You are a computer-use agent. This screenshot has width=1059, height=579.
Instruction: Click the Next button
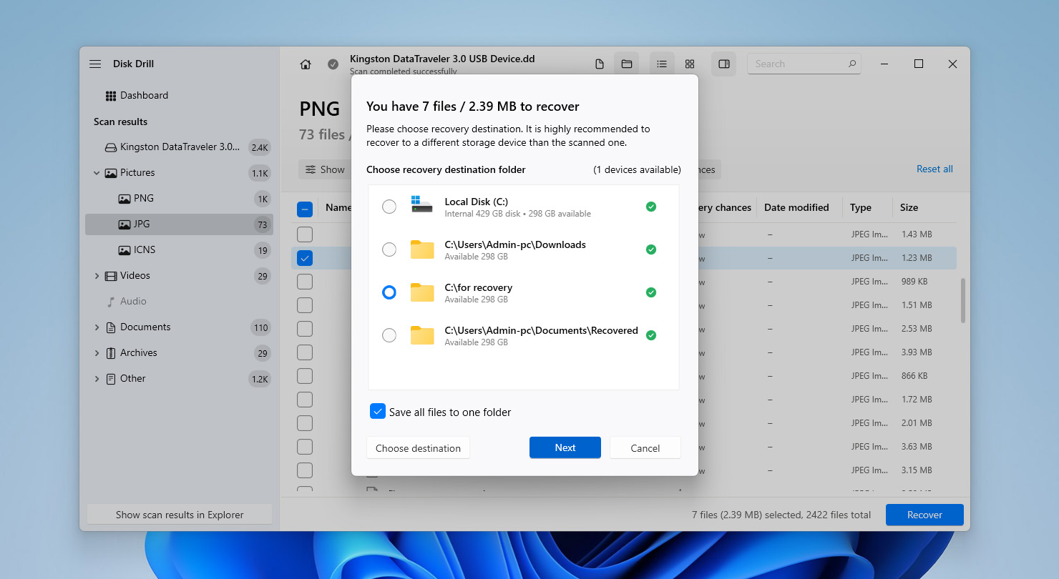pyautogui.click(x=565, y=447)
